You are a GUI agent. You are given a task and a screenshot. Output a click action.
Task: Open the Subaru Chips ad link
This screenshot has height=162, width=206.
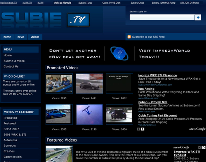point(137,3)
